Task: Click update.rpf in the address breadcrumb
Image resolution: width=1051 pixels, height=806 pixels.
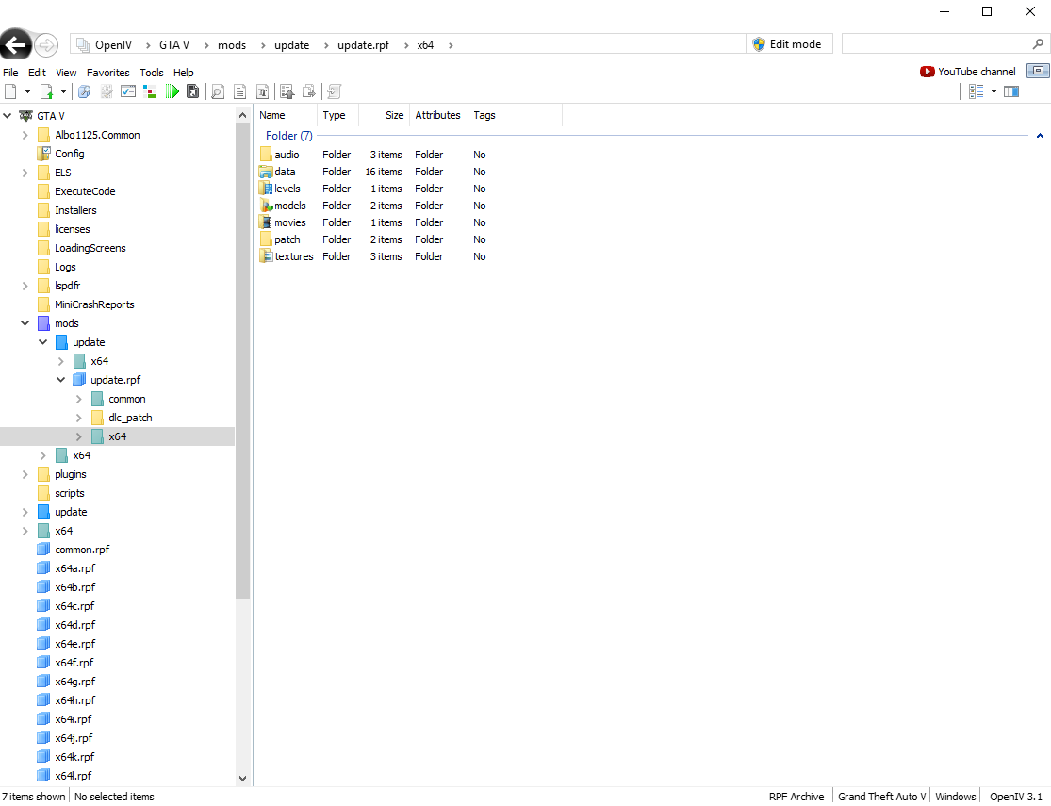Action: (x=363, y=45)
